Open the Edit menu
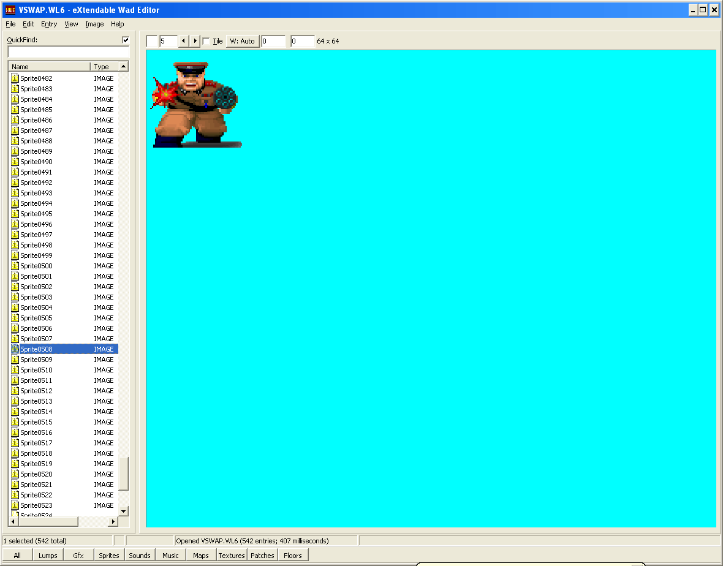Image resolution: width=723 pixels, height=566 pixels. coord(28,24)
